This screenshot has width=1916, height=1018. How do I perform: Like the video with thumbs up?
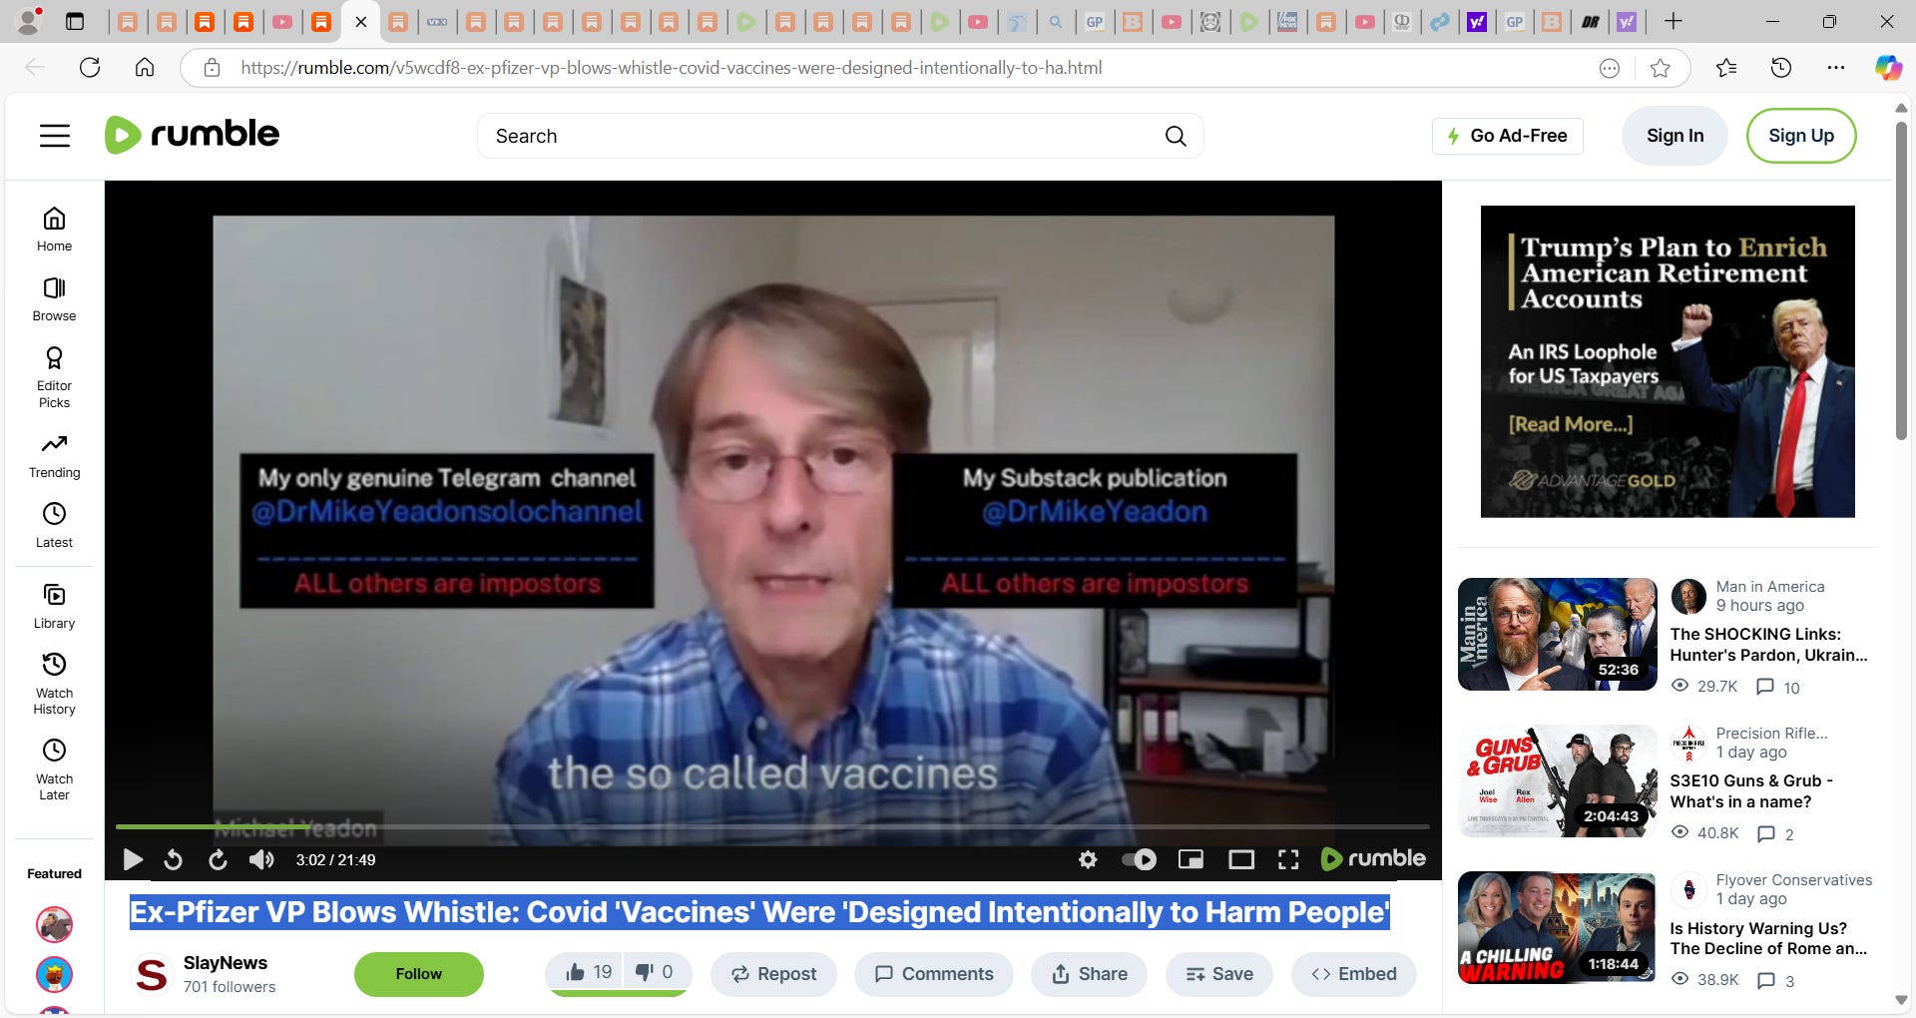(x=587, y=972)
